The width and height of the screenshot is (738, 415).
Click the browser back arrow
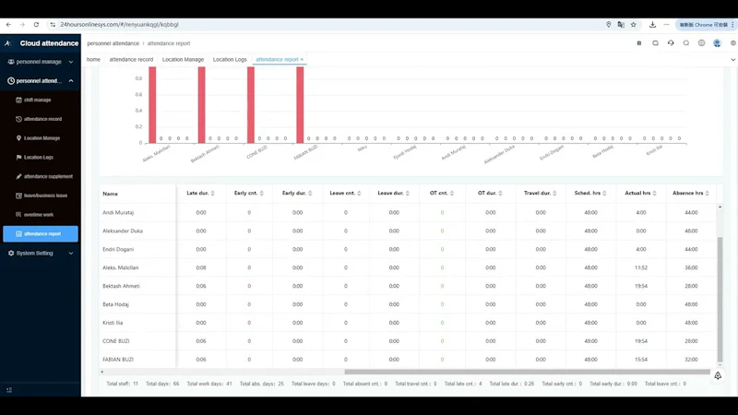(x=8, y=25)
